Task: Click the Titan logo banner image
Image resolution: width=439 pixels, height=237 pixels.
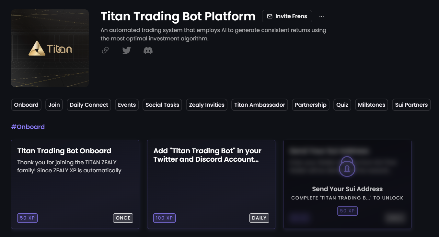Action: click(50, 48)
